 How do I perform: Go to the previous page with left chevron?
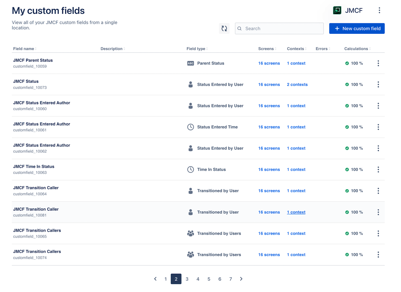click(x=155, y=279)
